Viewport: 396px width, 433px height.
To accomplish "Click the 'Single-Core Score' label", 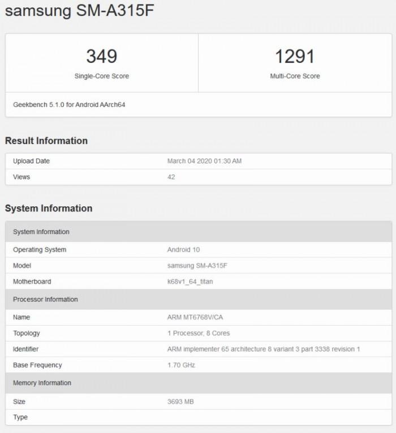I will 102,76.
